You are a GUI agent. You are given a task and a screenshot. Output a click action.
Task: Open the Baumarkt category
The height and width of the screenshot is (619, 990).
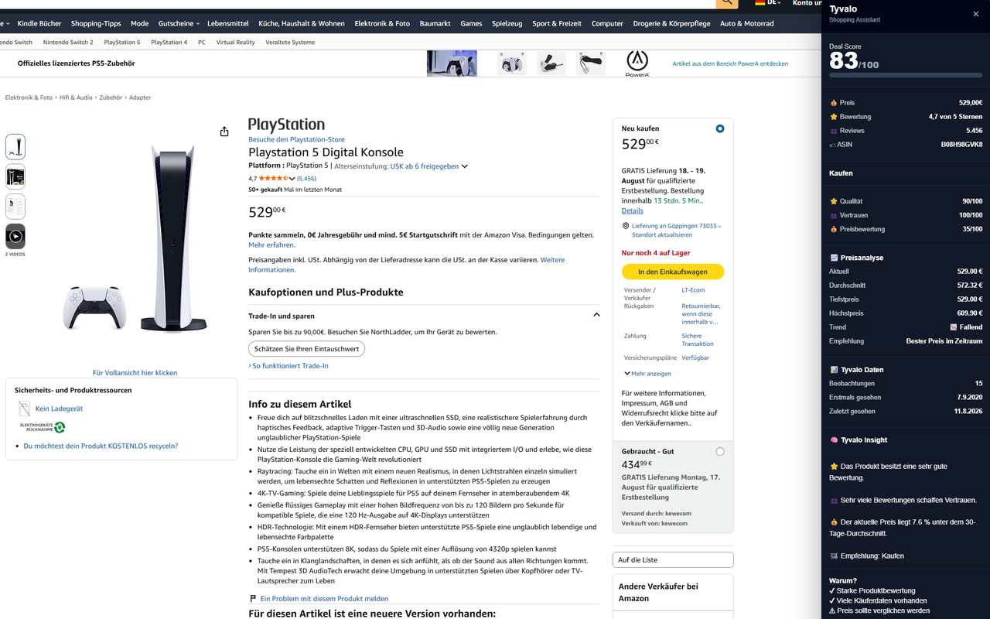[x=435, y=24]
